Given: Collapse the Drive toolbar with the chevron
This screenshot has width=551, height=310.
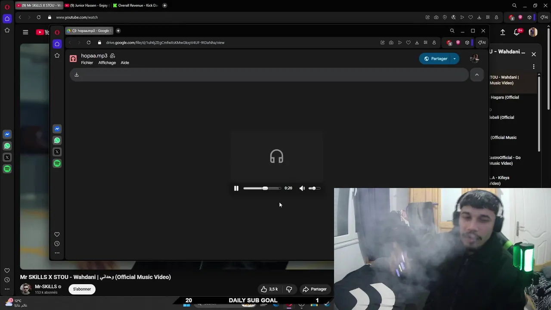Looking at the screenshot, I should [477, 75].
